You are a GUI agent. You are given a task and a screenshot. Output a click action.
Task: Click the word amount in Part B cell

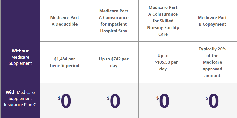(212, 75)
